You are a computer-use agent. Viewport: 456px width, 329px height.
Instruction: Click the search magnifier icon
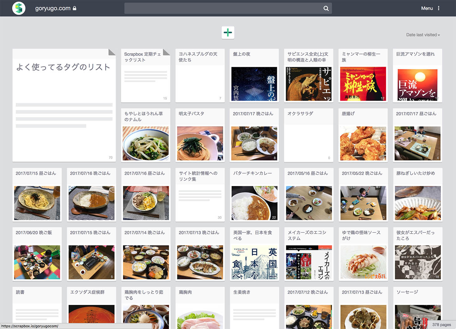326,8
